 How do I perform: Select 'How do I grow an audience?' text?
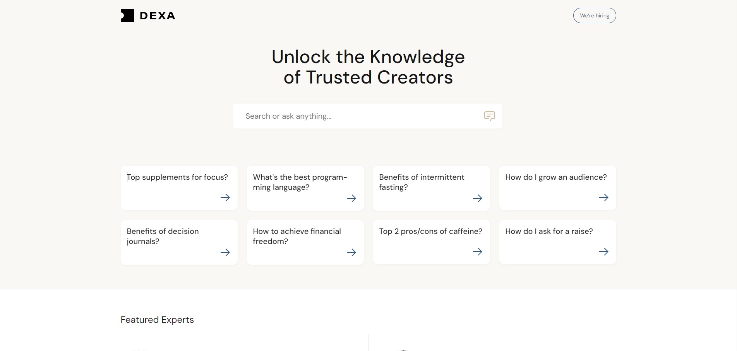pos(556,177)
